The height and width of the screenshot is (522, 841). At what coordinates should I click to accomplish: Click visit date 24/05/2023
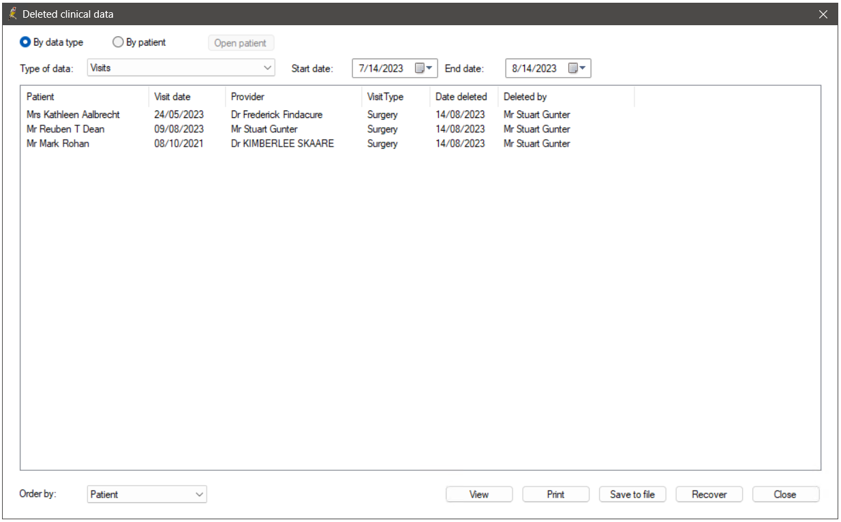(x=179, y=114)
